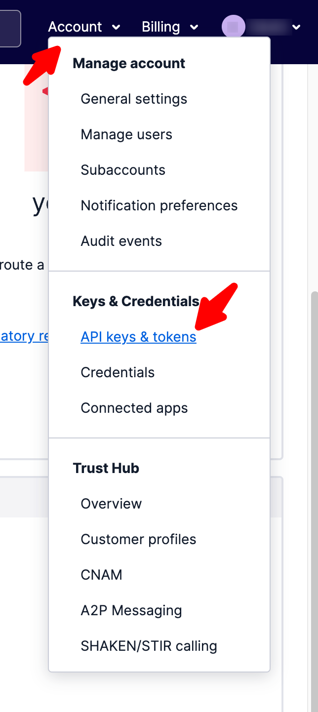View Audit events
This screenshot has width=318, height=712.
click(x=121, y=241)
